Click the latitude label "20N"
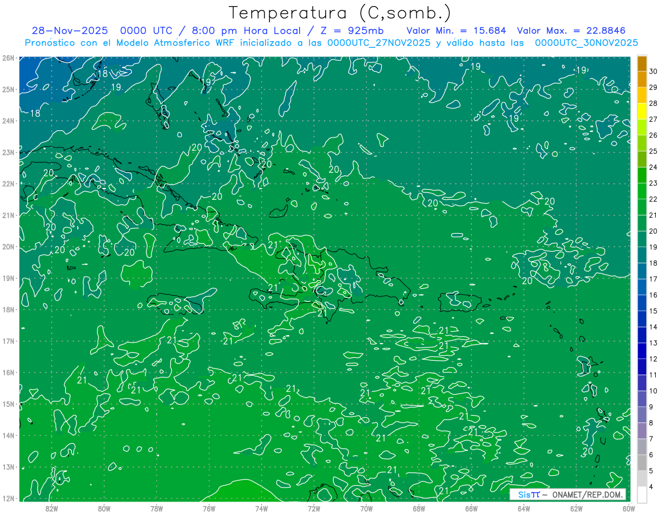Viewport: 668px width, 516px height. click(x=8, y=247)
